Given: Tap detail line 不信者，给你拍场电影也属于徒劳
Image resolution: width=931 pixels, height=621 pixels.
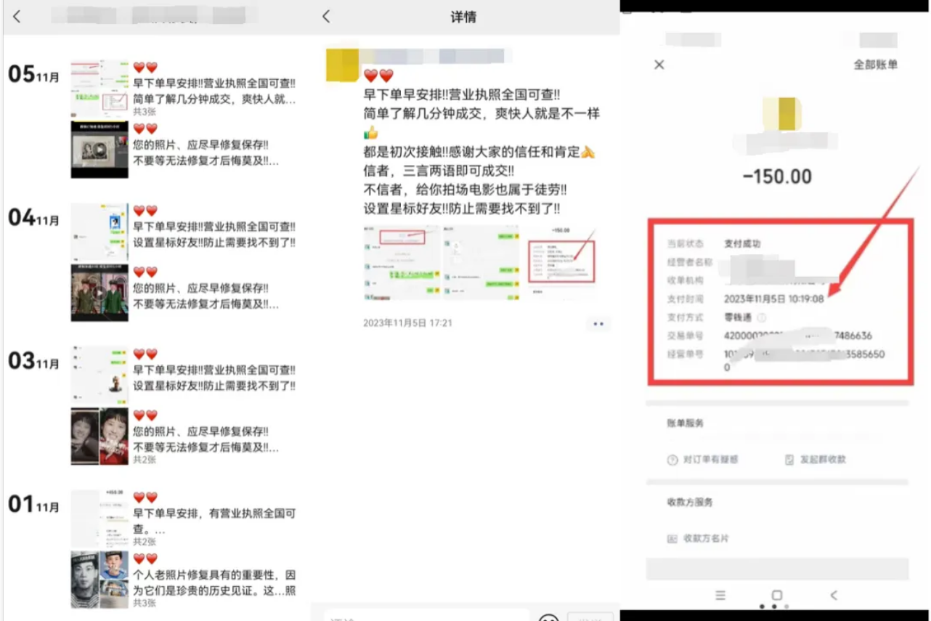Looking at the screenshot, I should click(x=465, y=190).
